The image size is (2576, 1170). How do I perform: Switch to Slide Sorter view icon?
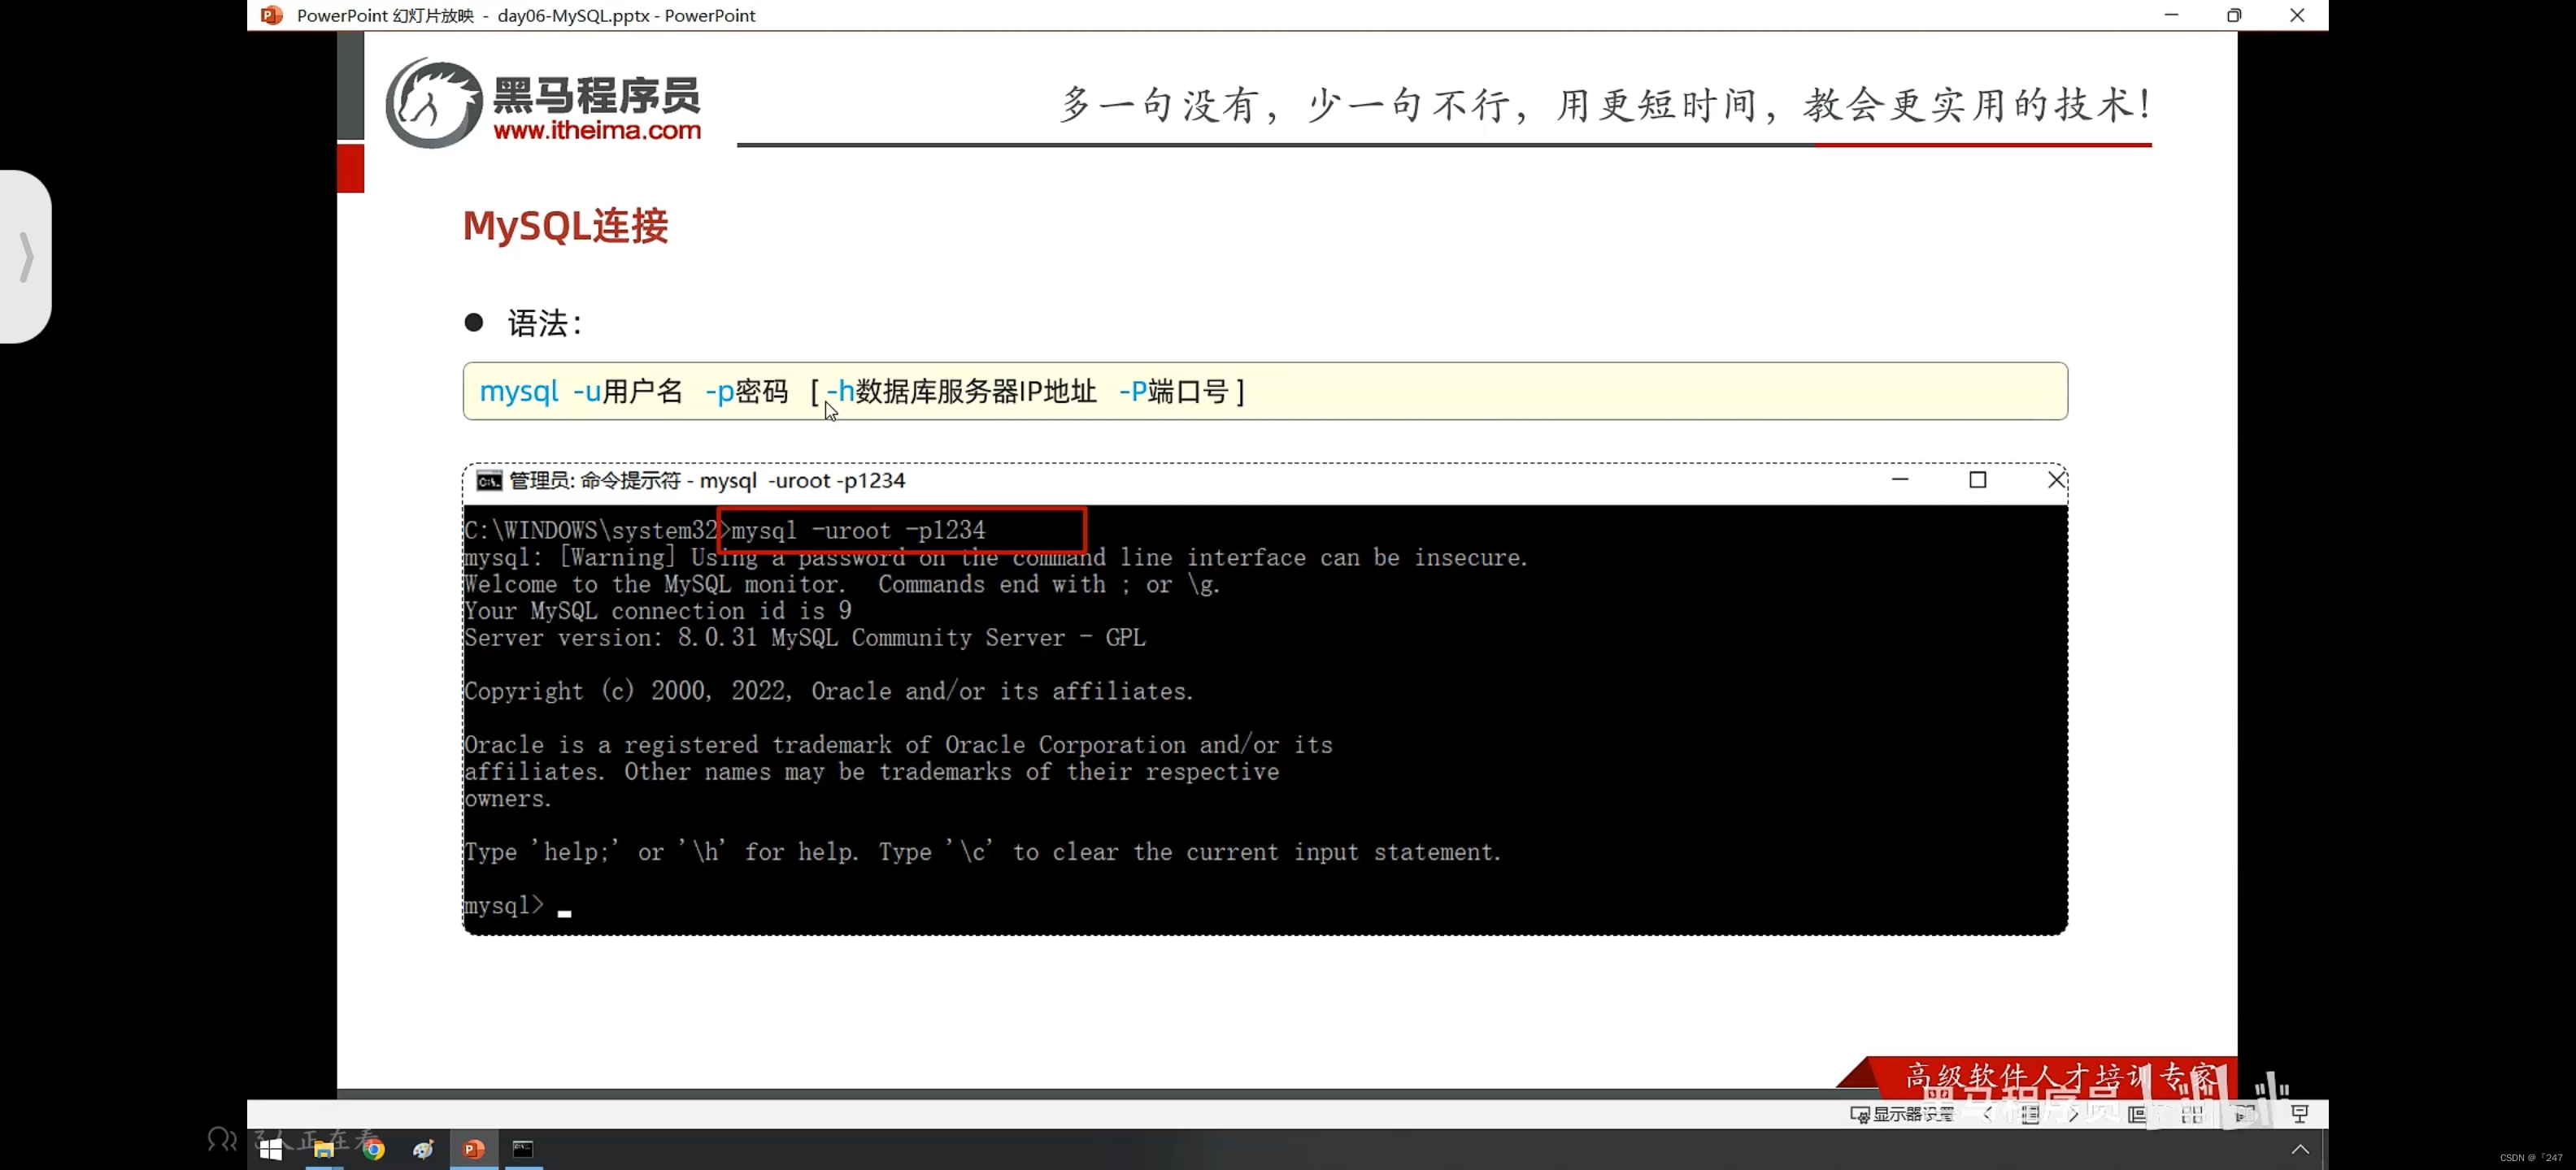click(2192, 1114)
